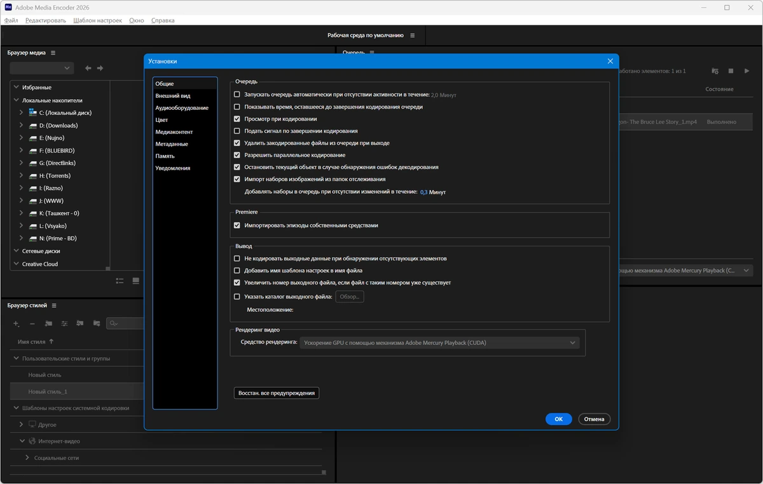The image size is (763, 484).
Task: Open the Шаблон настроек menu
Action: coord(97,20)
